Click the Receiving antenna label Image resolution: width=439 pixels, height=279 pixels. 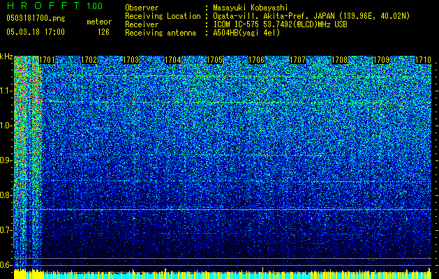click(x=161, y=33)
